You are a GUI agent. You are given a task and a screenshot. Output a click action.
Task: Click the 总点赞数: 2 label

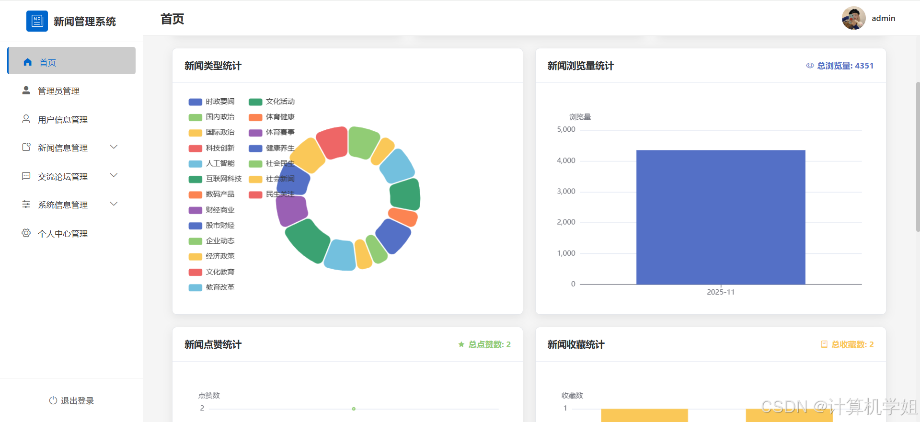pos(489,344)
